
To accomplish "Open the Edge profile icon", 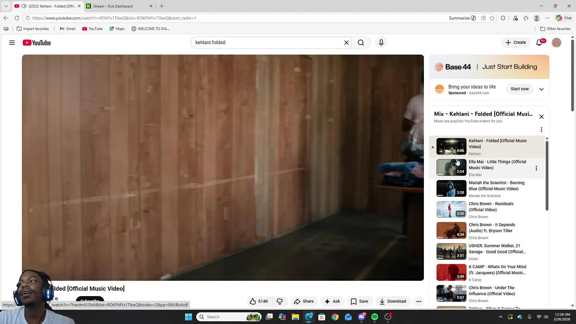I will pyautogui.click(x=536, y=18).
